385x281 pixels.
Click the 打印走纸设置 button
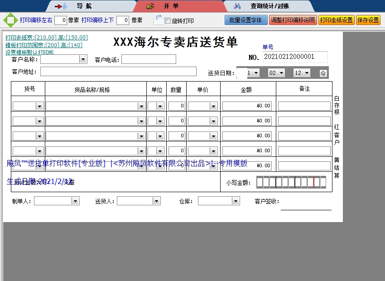pyautogui.click(x=337, y=20)
